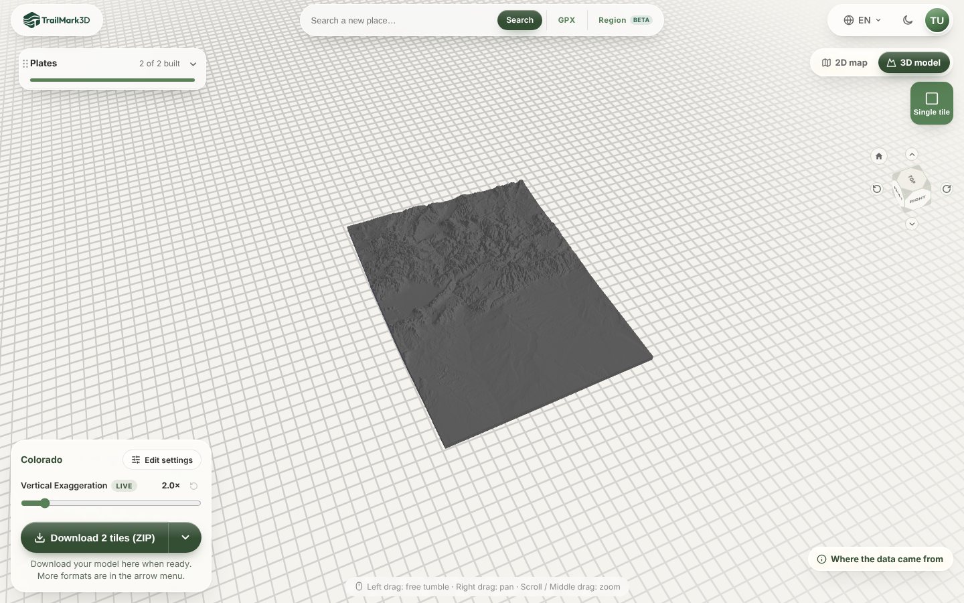The height and width of the screenshot is (603, 964).
Task: Focus the Search a new place field
Action: click(x=400, y=20)
